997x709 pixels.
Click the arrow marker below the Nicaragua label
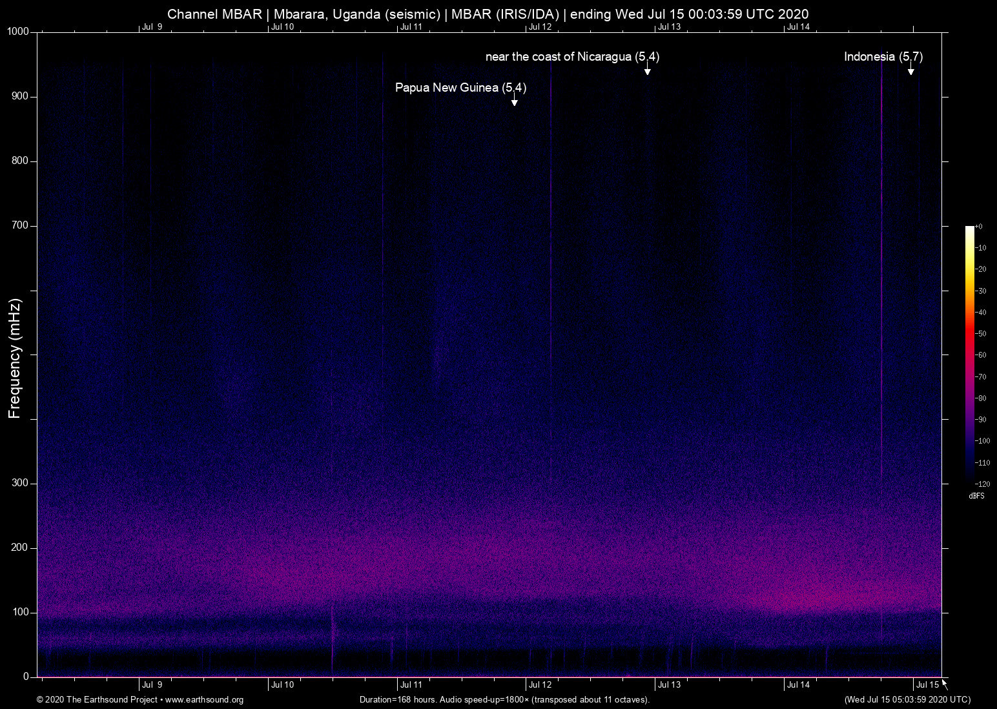(647, 70)
